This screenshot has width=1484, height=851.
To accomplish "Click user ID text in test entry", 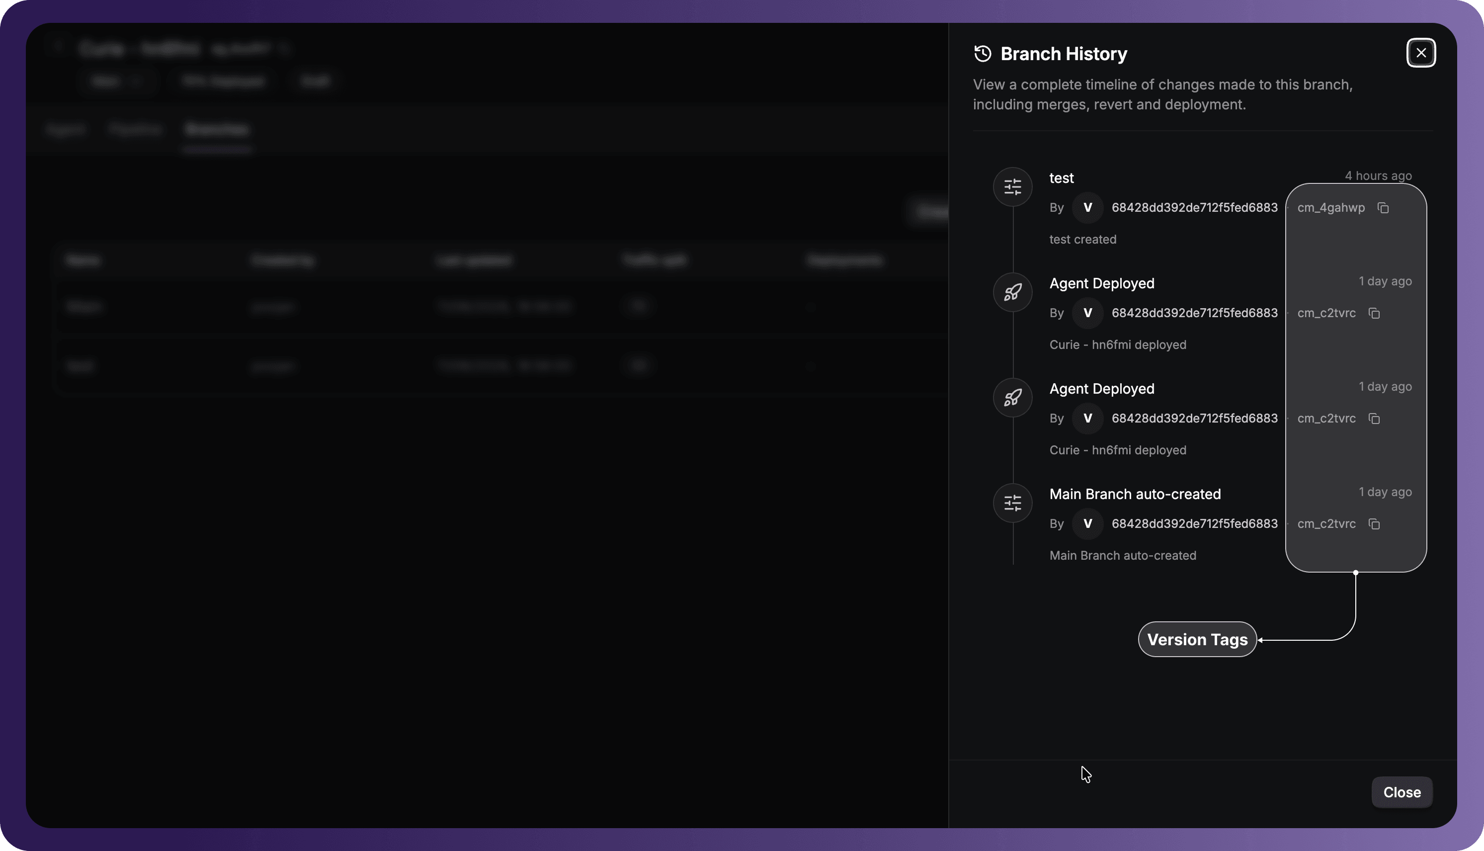I will point(1194,207).
